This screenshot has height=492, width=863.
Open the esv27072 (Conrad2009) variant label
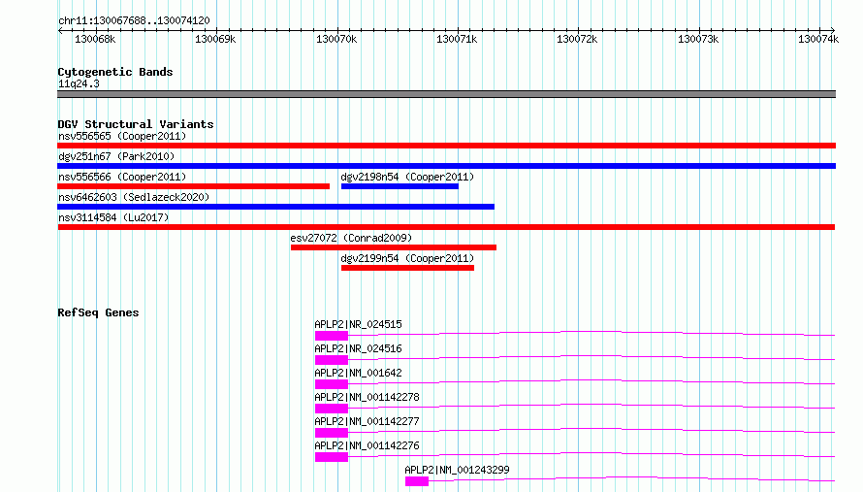(351, 238)
